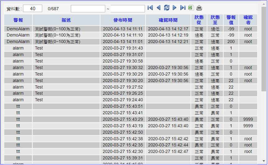Viewport: 268px width, 165px height.
Task: Click the 資料數 record count field
Action: pos(32,9)
